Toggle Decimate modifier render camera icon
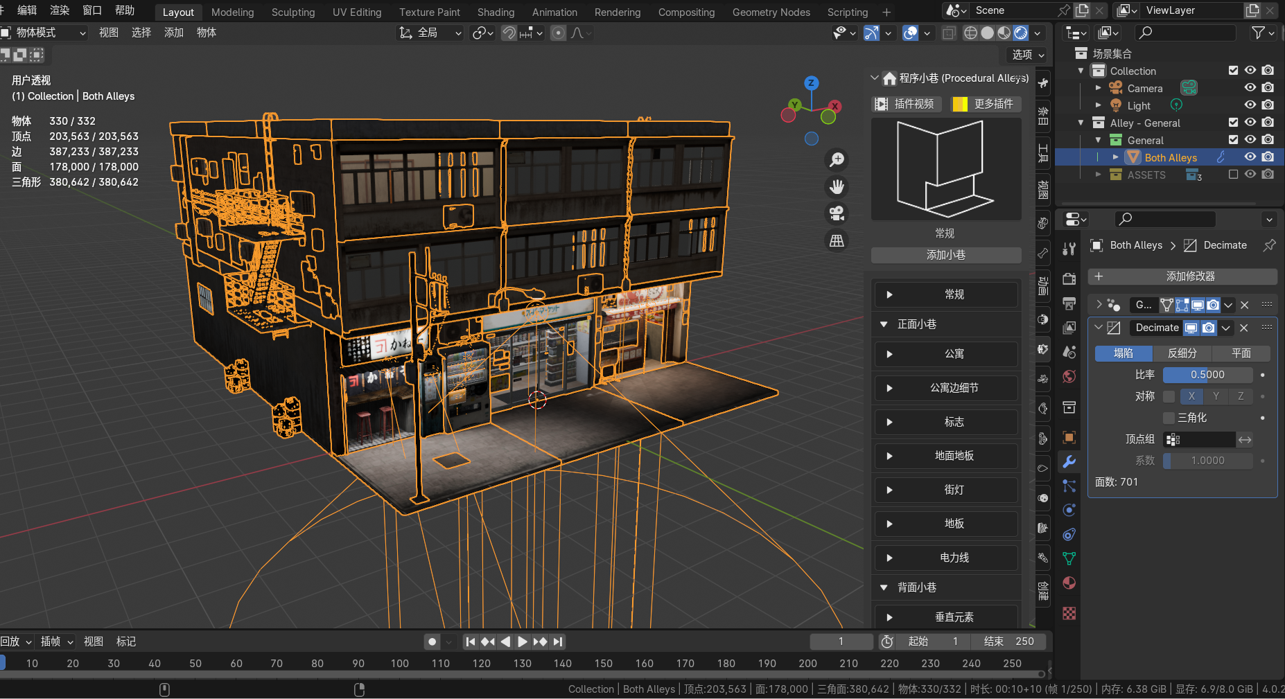1285x699 pixels. point(1209,328)
